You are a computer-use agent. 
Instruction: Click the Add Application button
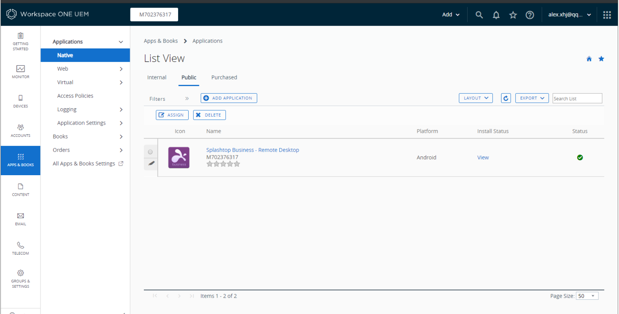click(229, 98)
